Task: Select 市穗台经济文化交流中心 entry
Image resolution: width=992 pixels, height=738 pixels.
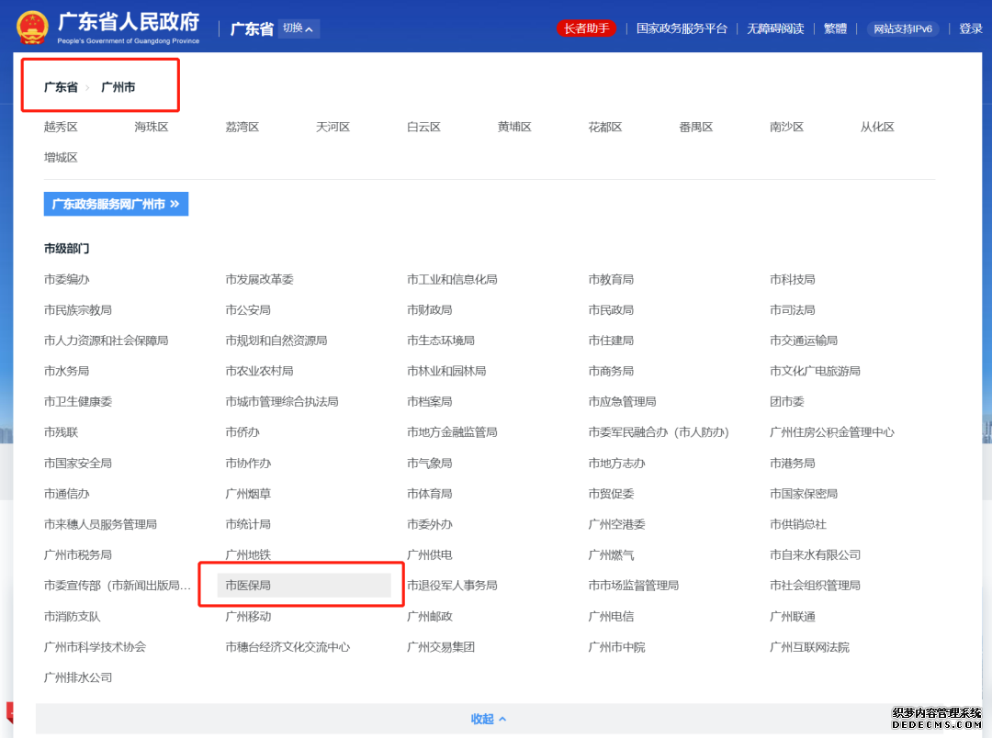Action: [x=287, y=647]
